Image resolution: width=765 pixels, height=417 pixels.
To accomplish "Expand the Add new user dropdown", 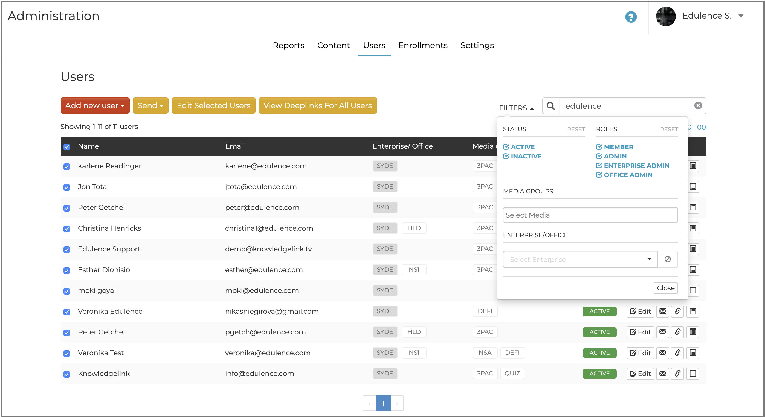I will coord(95,105).
